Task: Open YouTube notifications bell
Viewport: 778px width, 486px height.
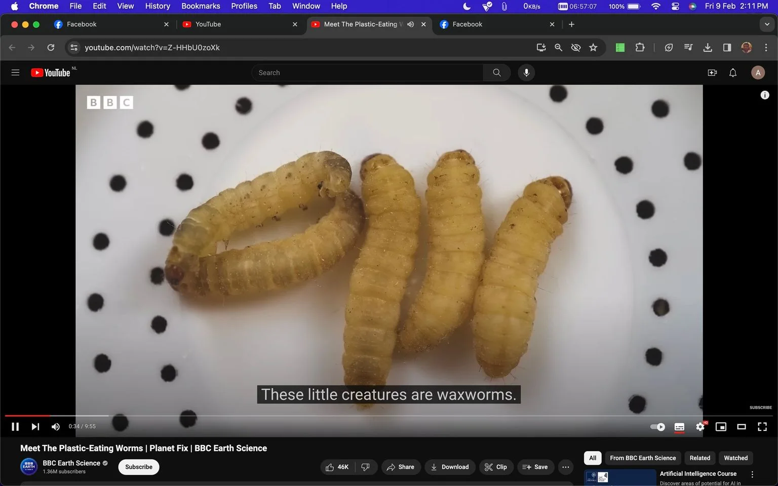Action: pyautogui.click(x=733, y=72)
